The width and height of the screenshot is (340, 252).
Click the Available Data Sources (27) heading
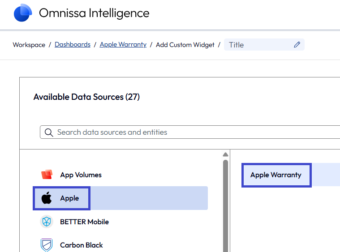pyautogui.click(x=86, y=97)
